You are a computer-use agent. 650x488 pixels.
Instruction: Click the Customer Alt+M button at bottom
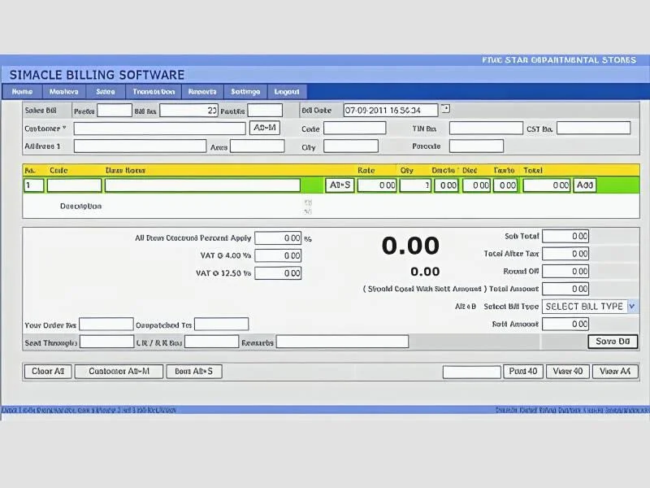(119, 372)
